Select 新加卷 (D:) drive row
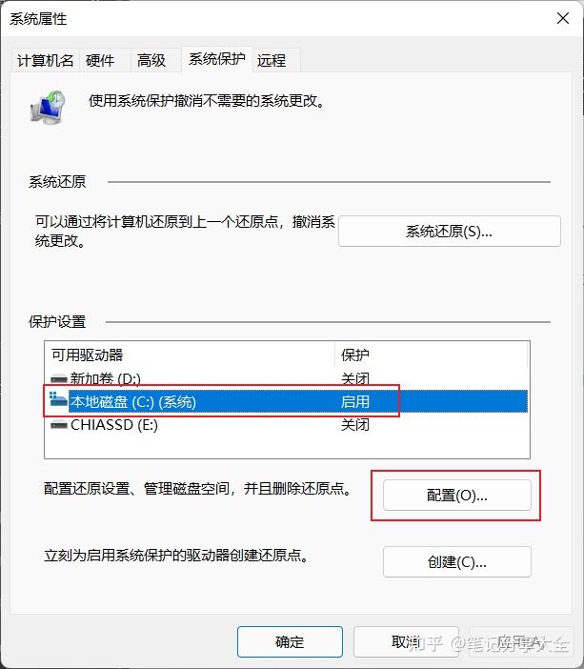 pos(286,378)
